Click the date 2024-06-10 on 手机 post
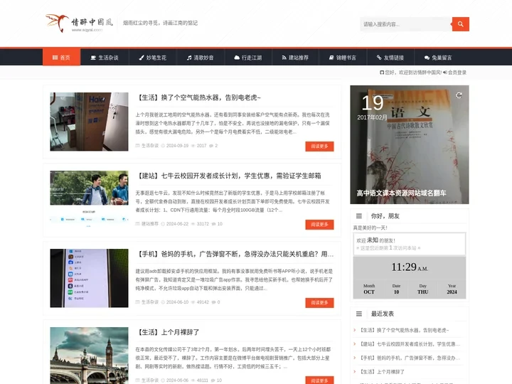The width and height of the screenshot is (512, 384). pos(177,302)
